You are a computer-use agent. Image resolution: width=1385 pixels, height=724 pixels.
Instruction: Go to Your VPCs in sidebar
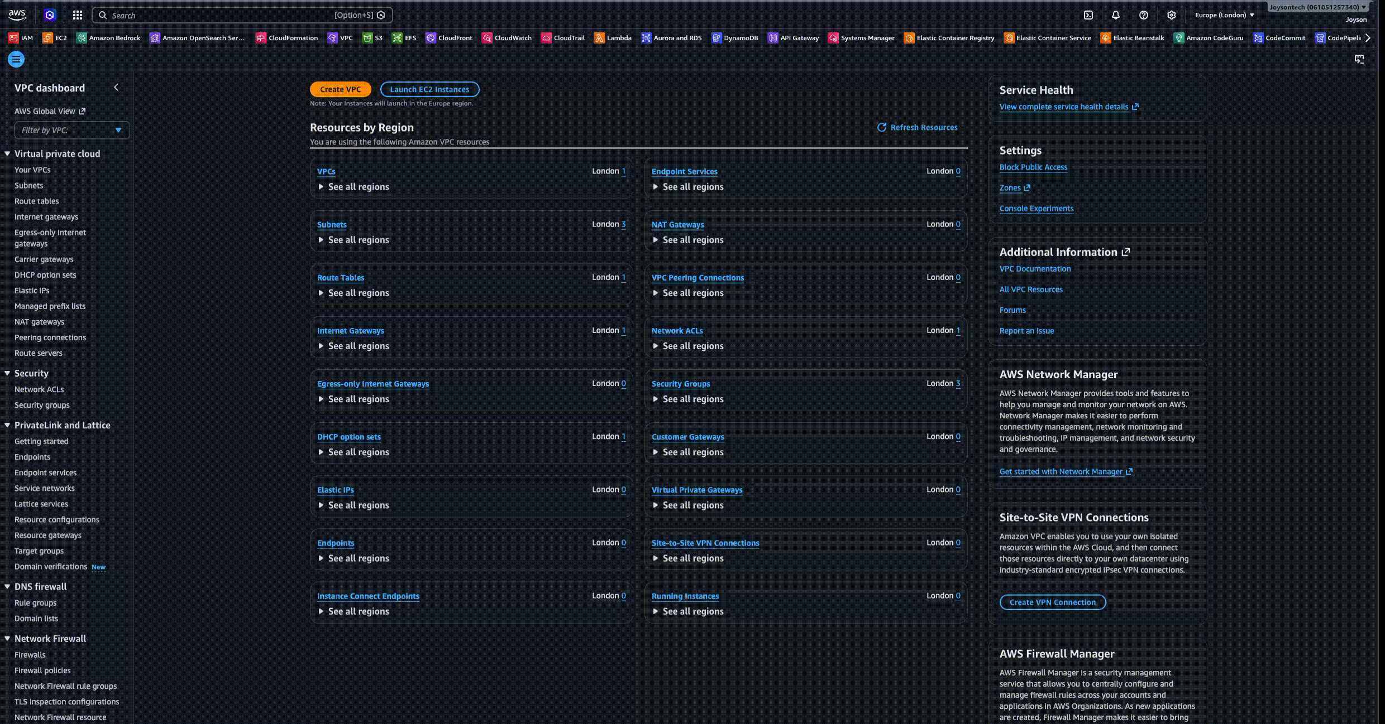[32, 170]
